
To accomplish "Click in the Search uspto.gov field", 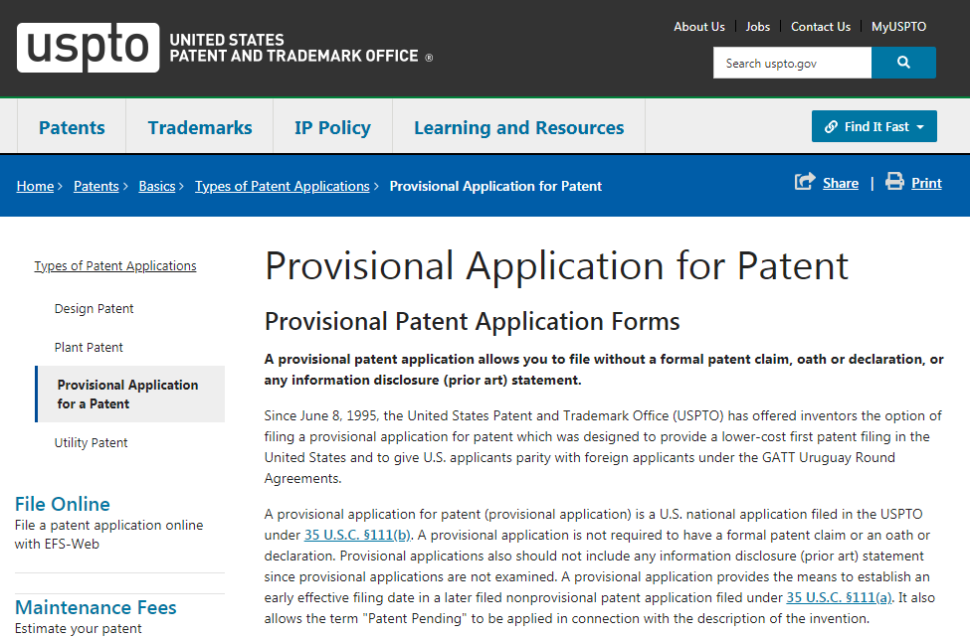I will (x=792, y=63).
